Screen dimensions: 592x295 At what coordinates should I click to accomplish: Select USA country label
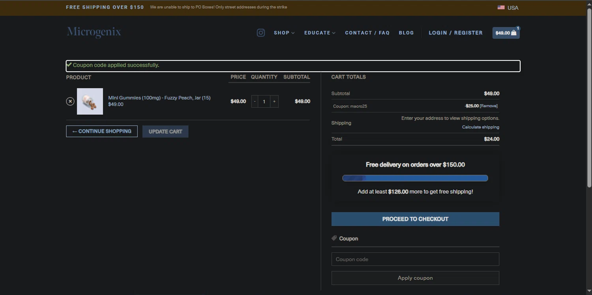point(513,8)
